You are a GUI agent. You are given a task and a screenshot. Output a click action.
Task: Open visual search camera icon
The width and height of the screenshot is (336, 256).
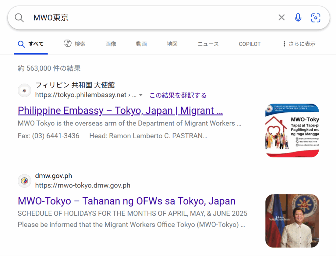pos(316,18)
